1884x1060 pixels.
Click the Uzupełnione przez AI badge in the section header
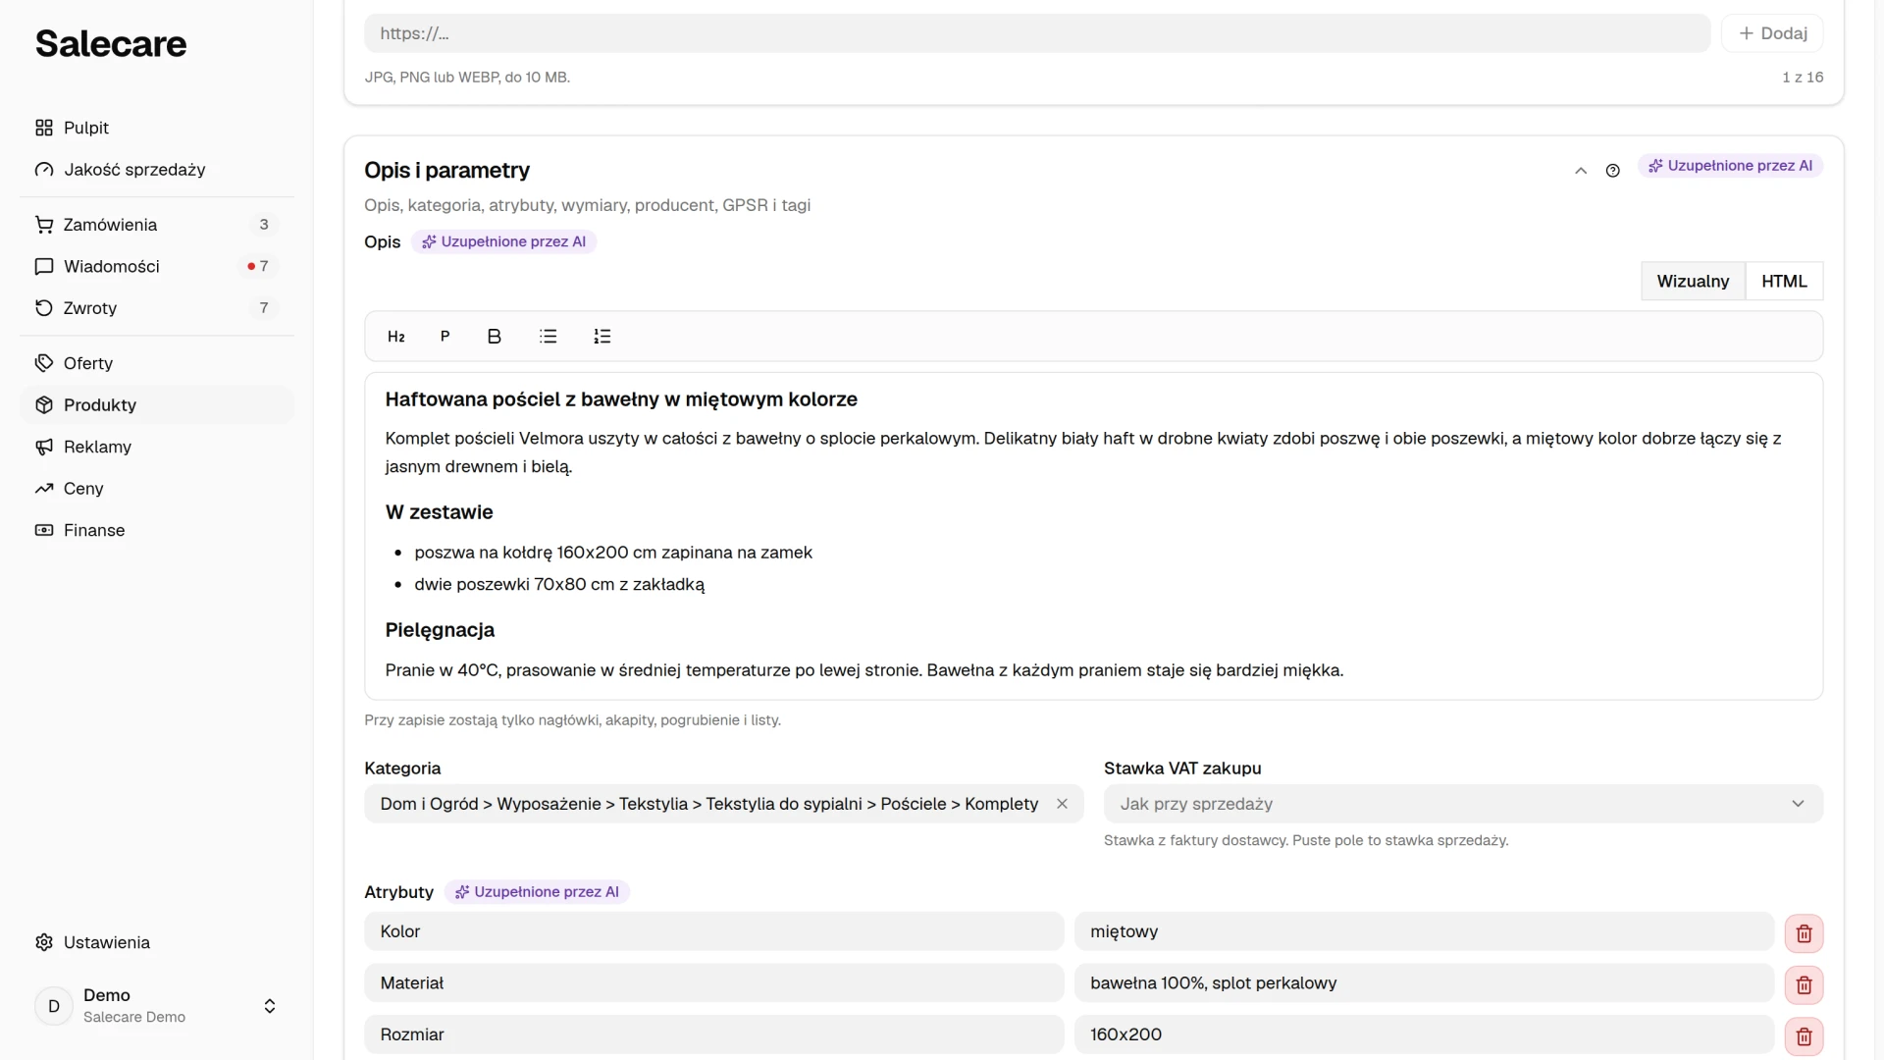click(x=1730, y=166)
